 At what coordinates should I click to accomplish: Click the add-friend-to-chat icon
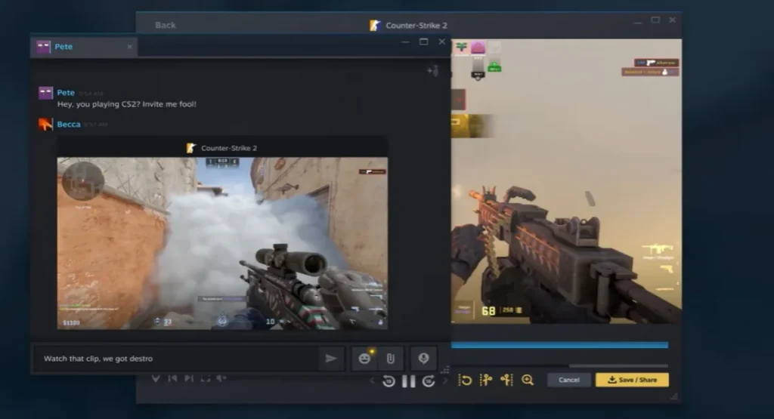433,71
